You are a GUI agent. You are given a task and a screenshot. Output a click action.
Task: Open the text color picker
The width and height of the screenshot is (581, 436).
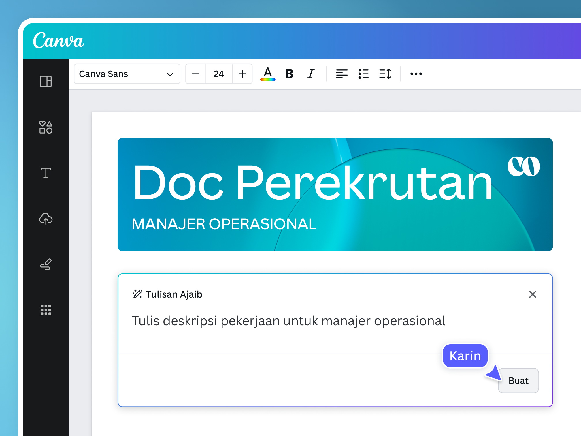tap(267, 74)
